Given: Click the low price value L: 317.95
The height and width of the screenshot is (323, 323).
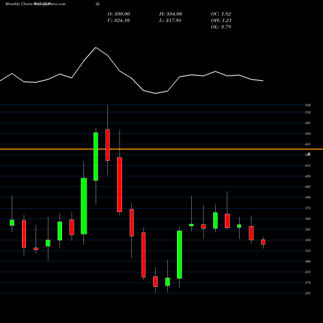Looking at the screenshot, I should click(x=170, y=21).
